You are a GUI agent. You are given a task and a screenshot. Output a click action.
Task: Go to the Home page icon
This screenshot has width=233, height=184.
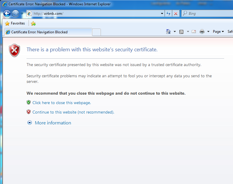tap(168, 32)
